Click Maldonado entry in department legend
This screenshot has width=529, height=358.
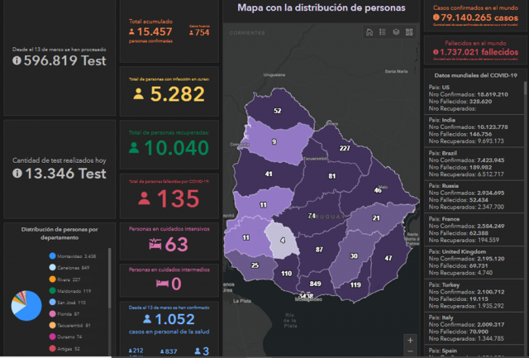point(68,291)
